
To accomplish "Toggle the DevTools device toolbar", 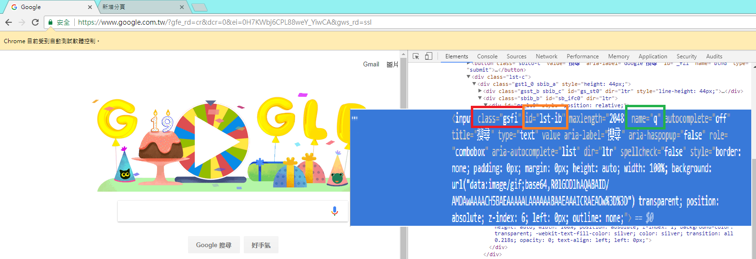I will [x=428, y=56].
